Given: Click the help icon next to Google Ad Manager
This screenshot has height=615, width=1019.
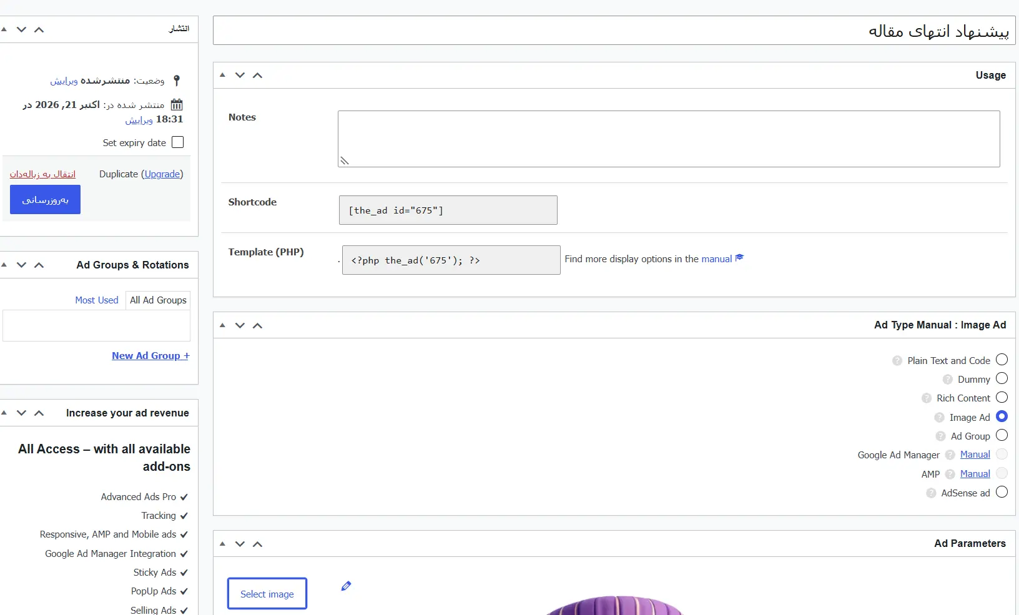Looking at the screenshot, I should pyautogui.click(x=950, y=455).
